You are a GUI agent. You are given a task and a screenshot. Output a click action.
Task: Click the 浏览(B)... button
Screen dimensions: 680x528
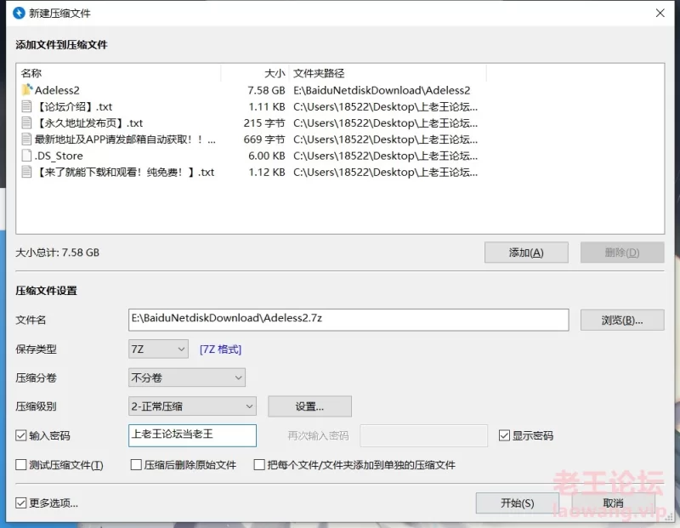point(622,321)
